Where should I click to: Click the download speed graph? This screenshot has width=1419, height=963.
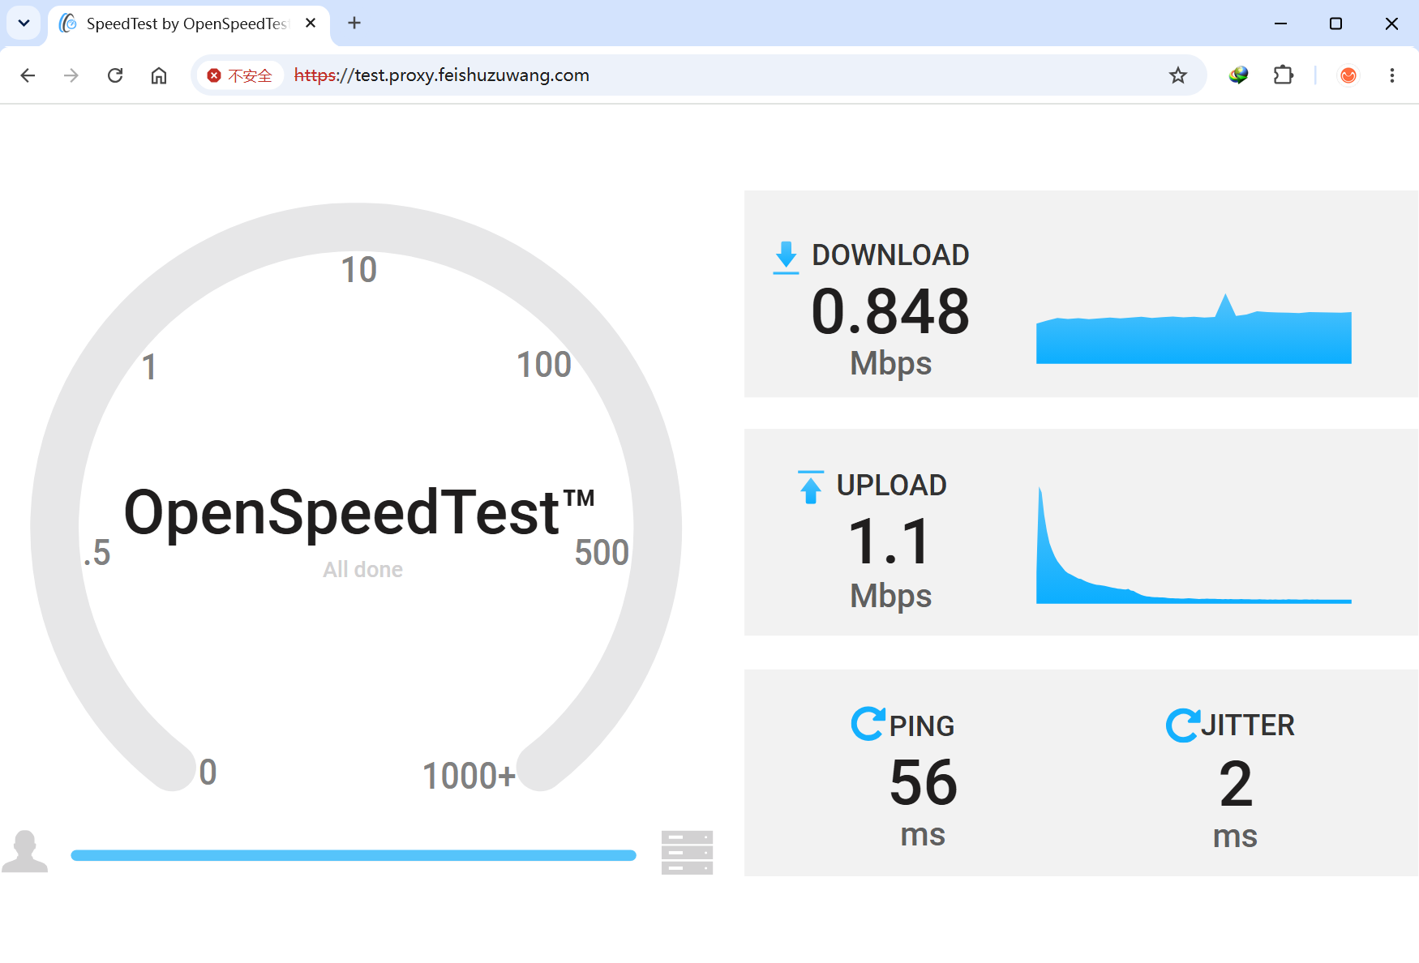click(1194, 329)
